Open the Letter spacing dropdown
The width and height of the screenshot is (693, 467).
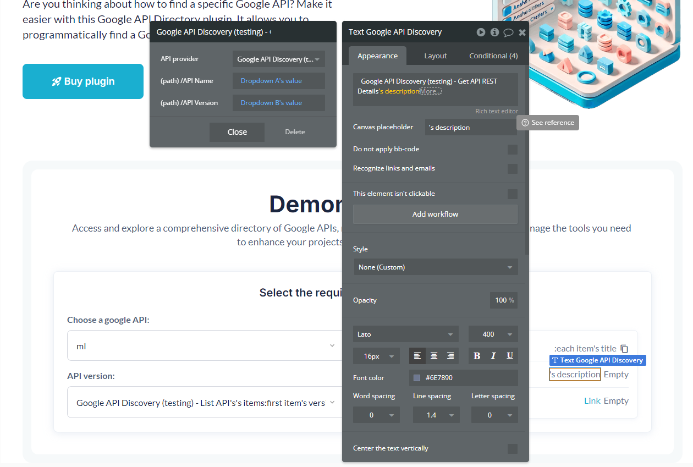point(494,415)
